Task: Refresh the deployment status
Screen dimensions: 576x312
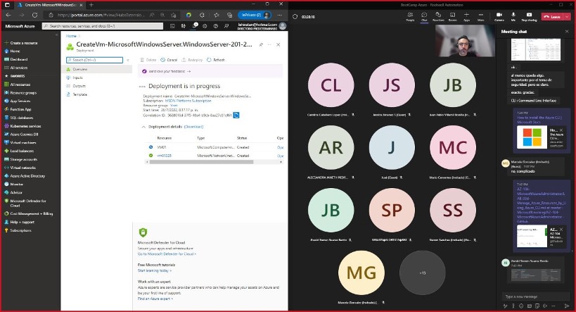Action: click(x=216, y=60)
